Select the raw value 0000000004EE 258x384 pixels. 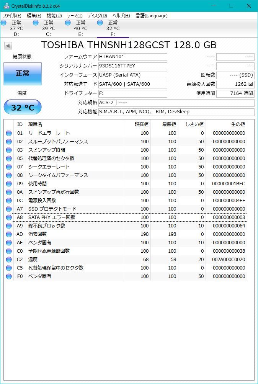click(x=229, y=201)
